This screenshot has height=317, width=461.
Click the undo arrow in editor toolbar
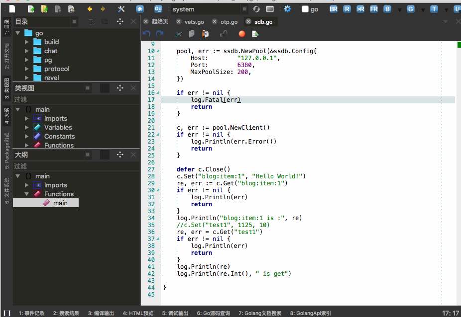pyautogui.click(x=146, y=34)
